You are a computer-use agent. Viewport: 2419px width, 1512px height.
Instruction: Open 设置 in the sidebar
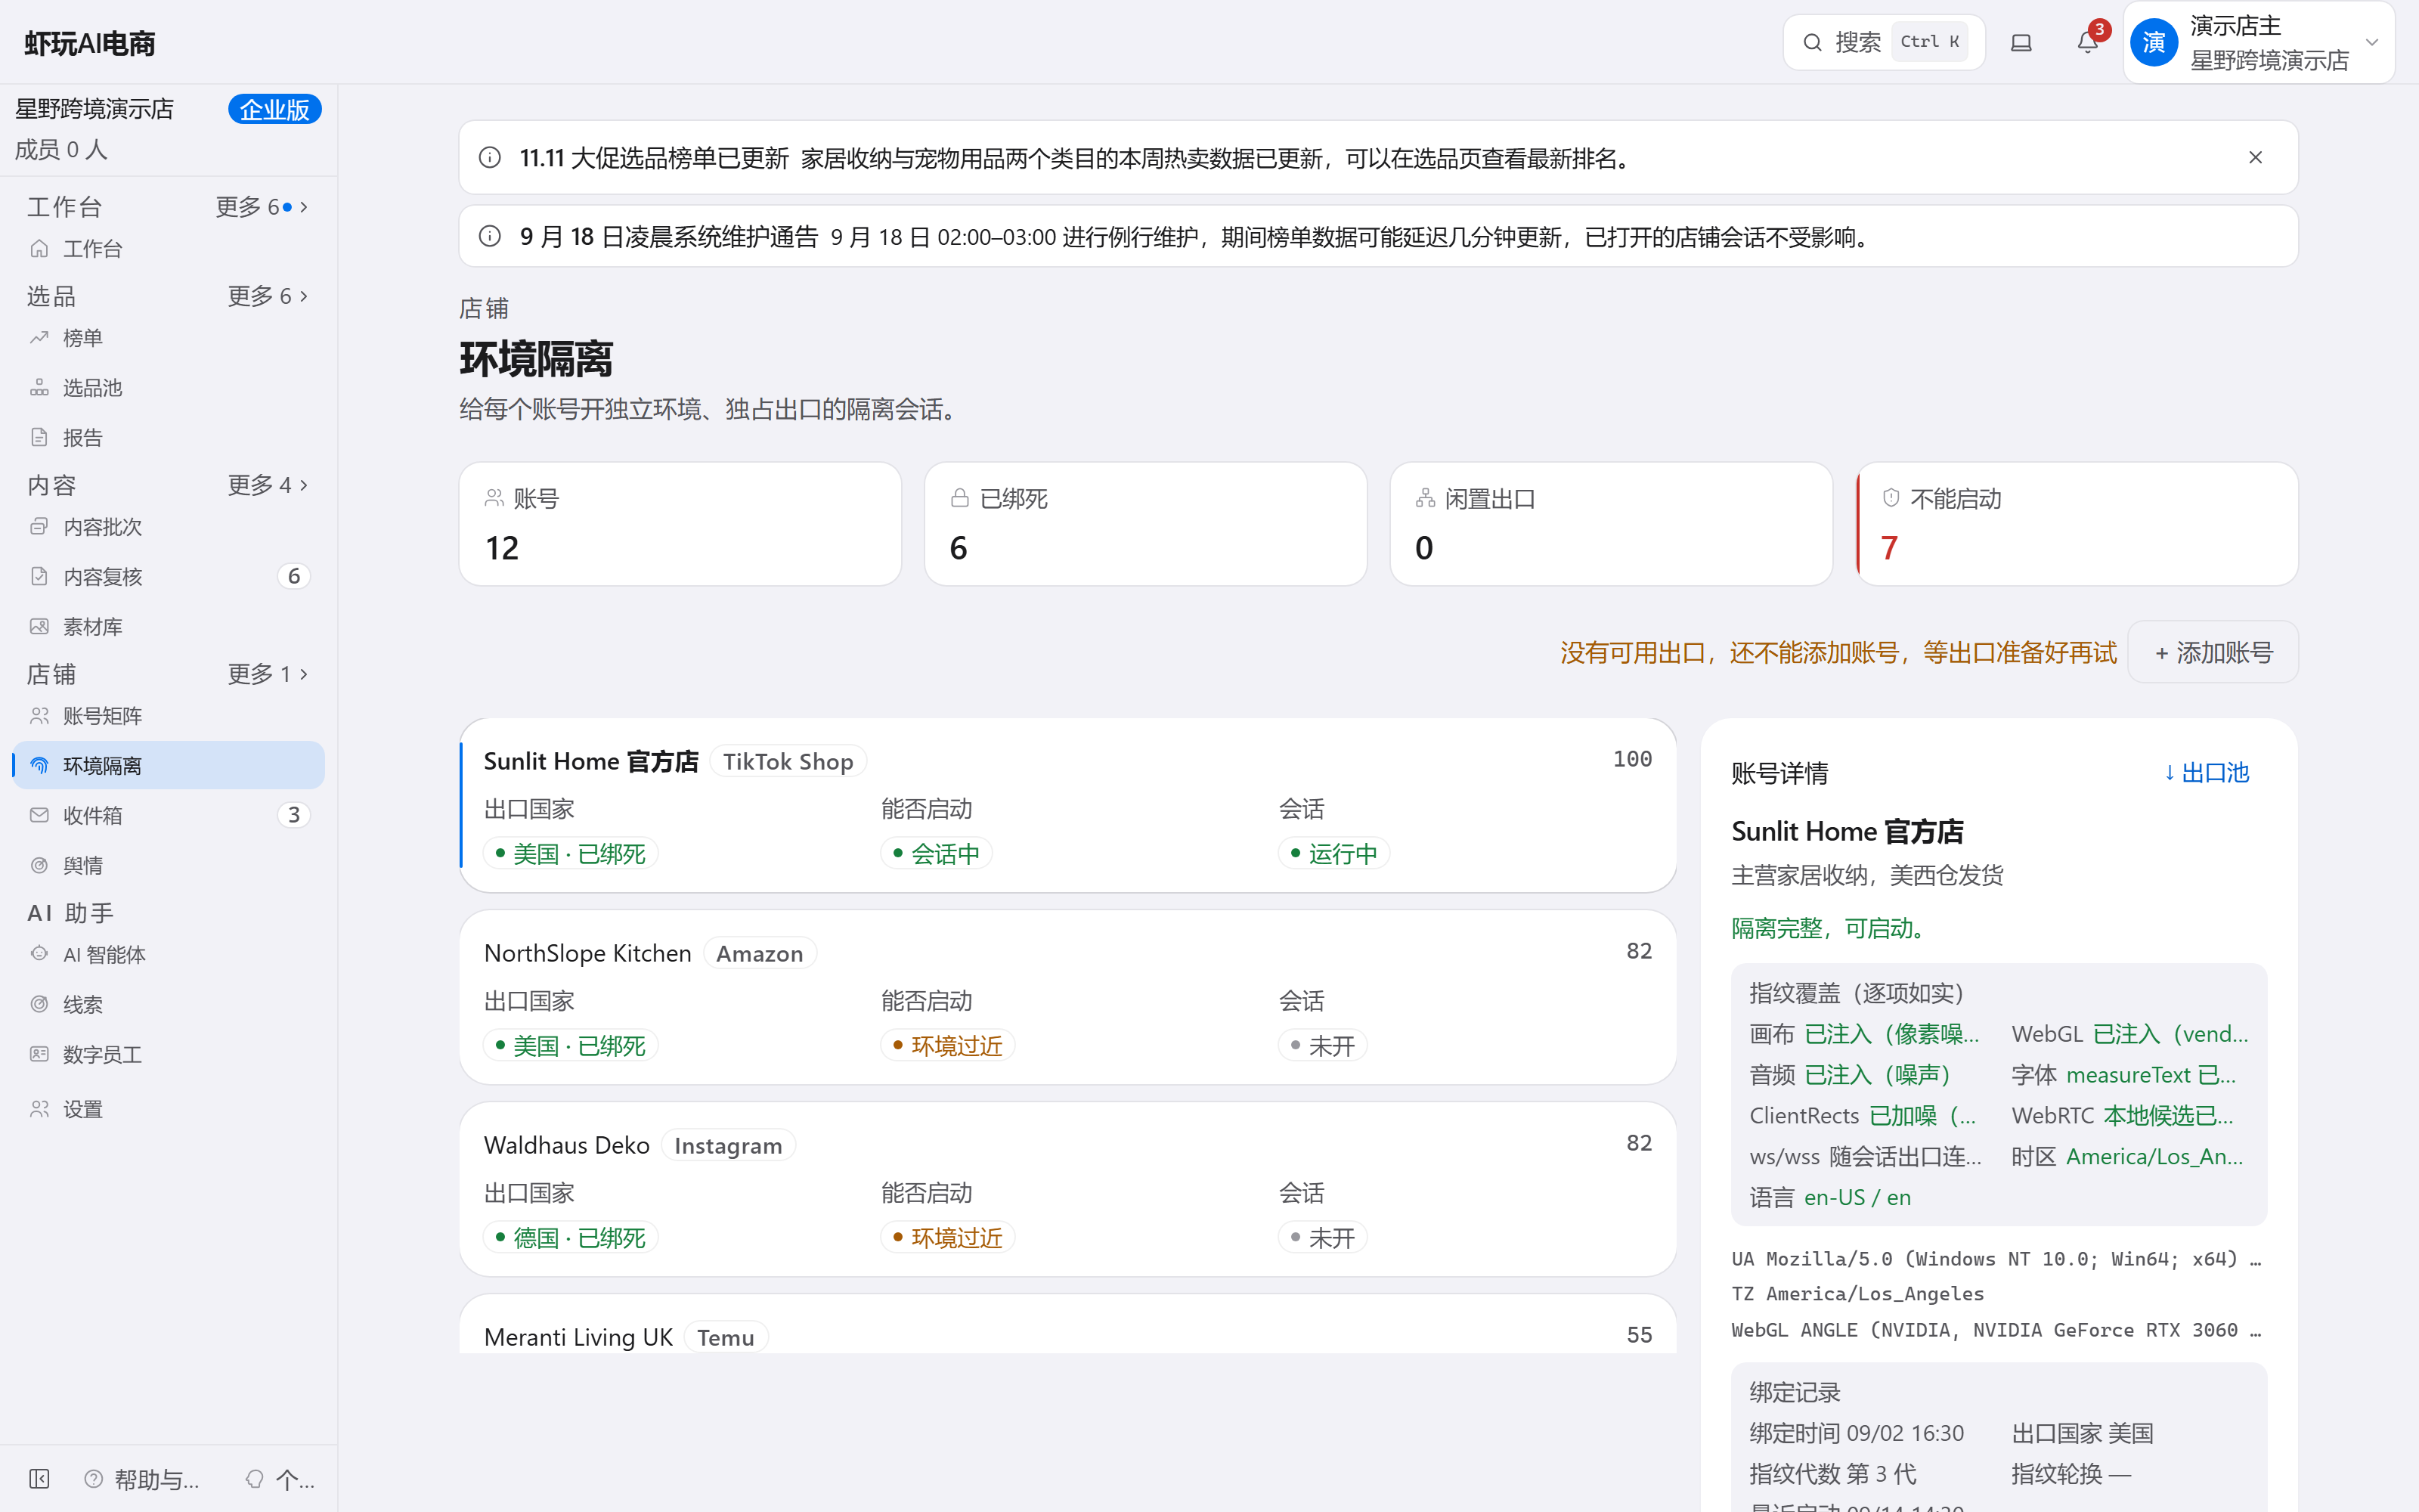(168, 1109)
